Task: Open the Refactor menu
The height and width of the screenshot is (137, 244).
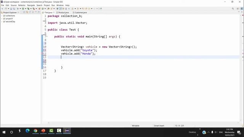Action: pos(22,5)
